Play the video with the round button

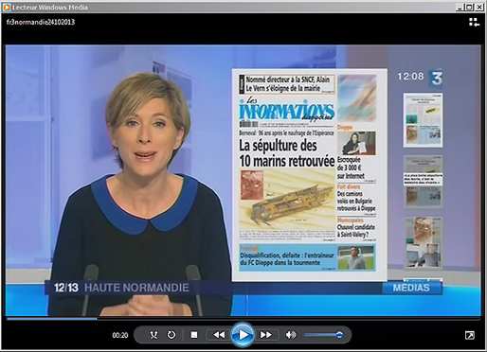(x=243, y=335)
